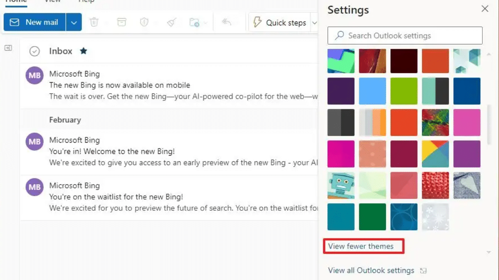
Task: Open View all Outlook settings link
Action: point(371,270)
